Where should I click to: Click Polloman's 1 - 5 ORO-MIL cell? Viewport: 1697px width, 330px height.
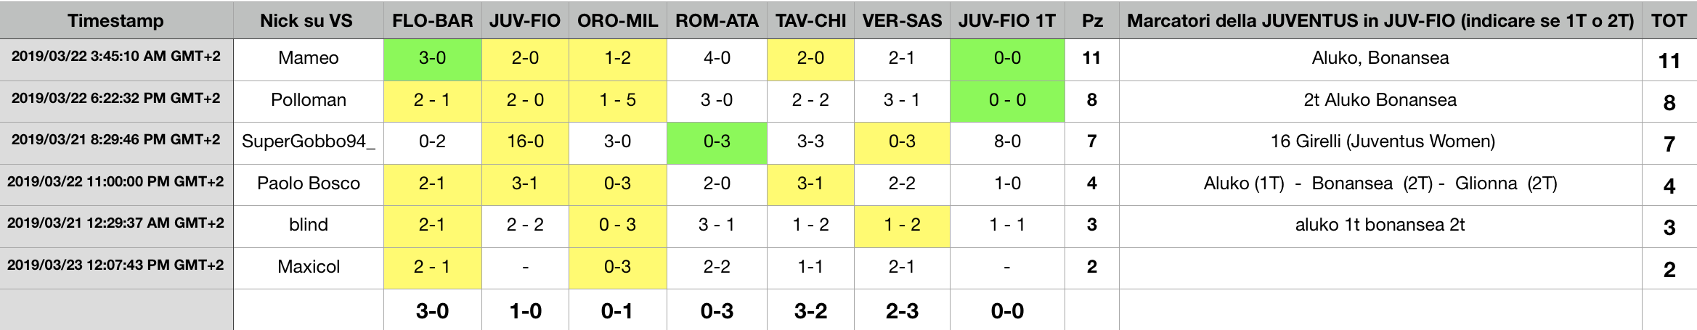click(618, 101)
